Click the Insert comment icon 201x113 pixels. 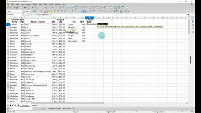point(108,8)
